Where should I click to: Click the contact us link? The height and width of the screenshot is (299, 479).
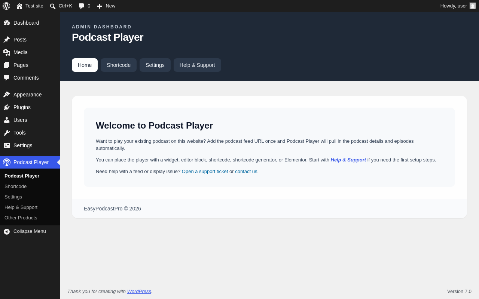246,172
